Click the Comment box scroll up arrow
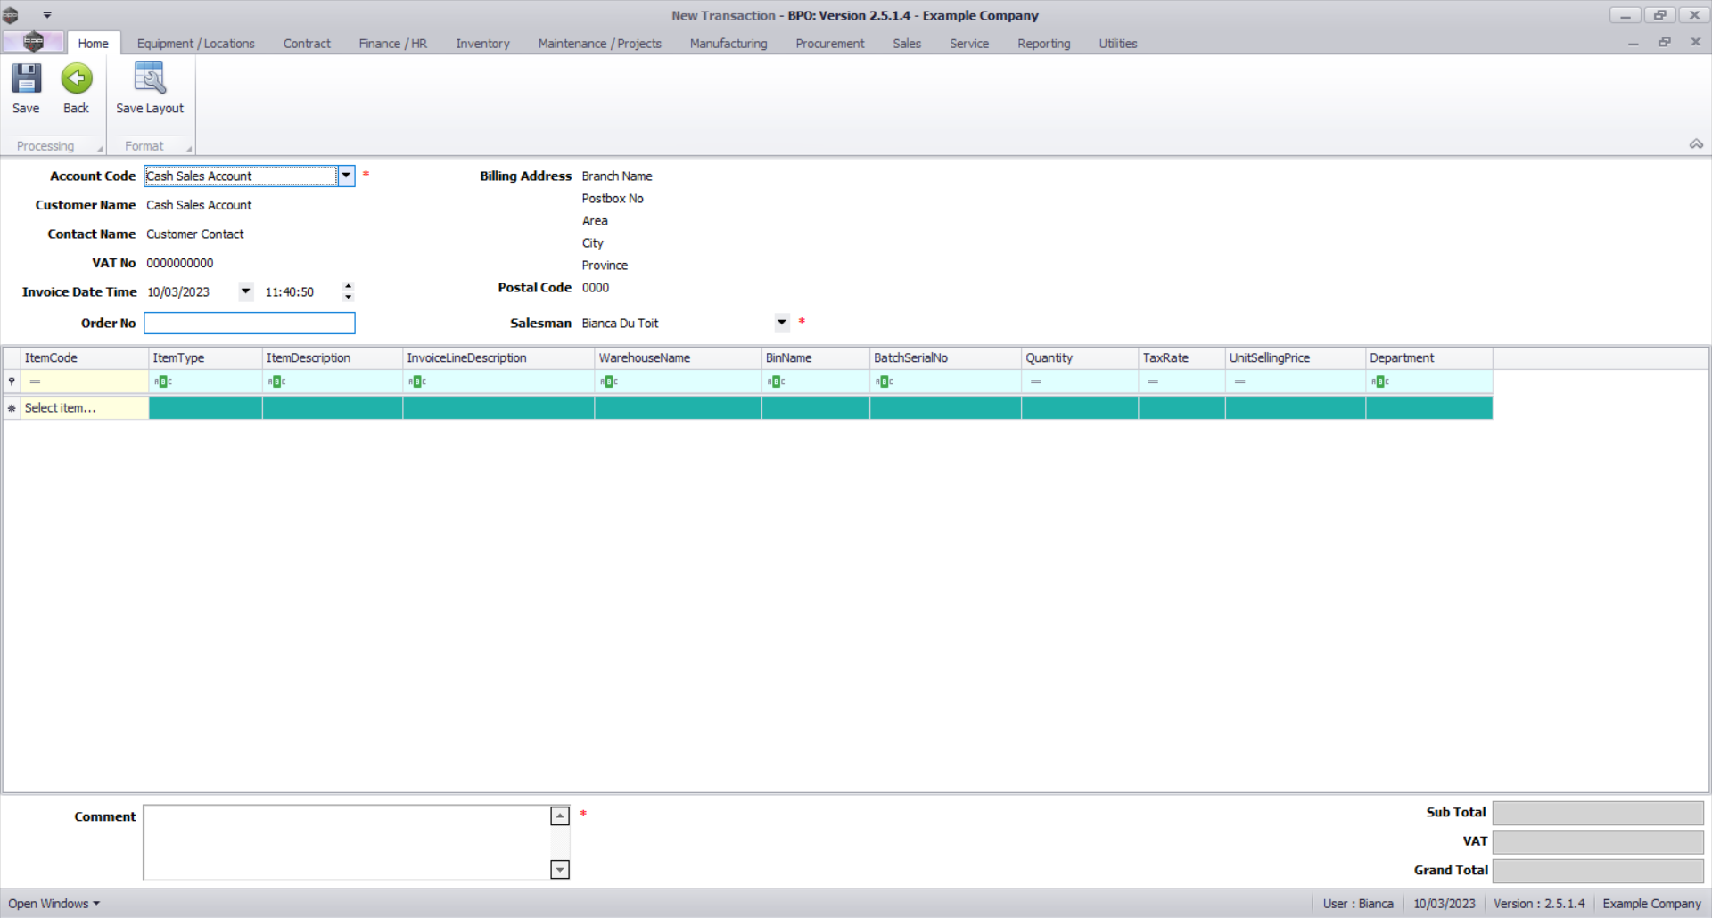Viewport: 1712px width, 918px height. (x=560, y=816)
